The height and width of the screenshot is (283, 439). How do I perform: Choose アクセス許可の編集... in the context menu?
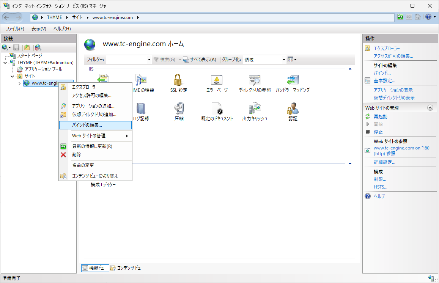tap(95, 96)
